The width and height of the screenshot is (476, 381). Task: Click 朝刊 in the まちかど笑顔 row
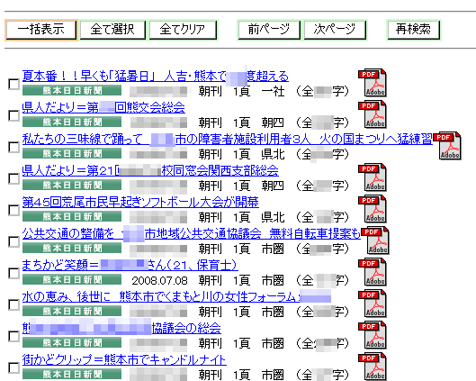(211, 280)
